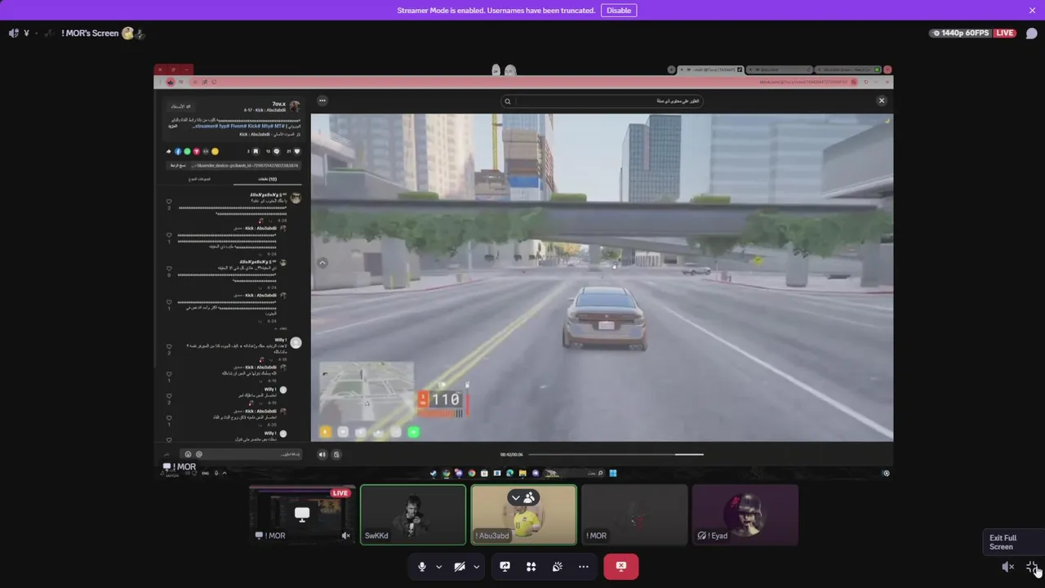Click the copy link button beside the URL

click(178, 165)
